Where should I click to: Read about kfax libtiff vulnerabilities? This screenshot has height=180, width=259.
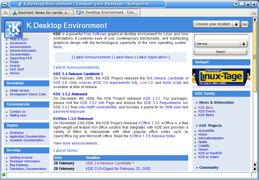click(x=98, y=107)
